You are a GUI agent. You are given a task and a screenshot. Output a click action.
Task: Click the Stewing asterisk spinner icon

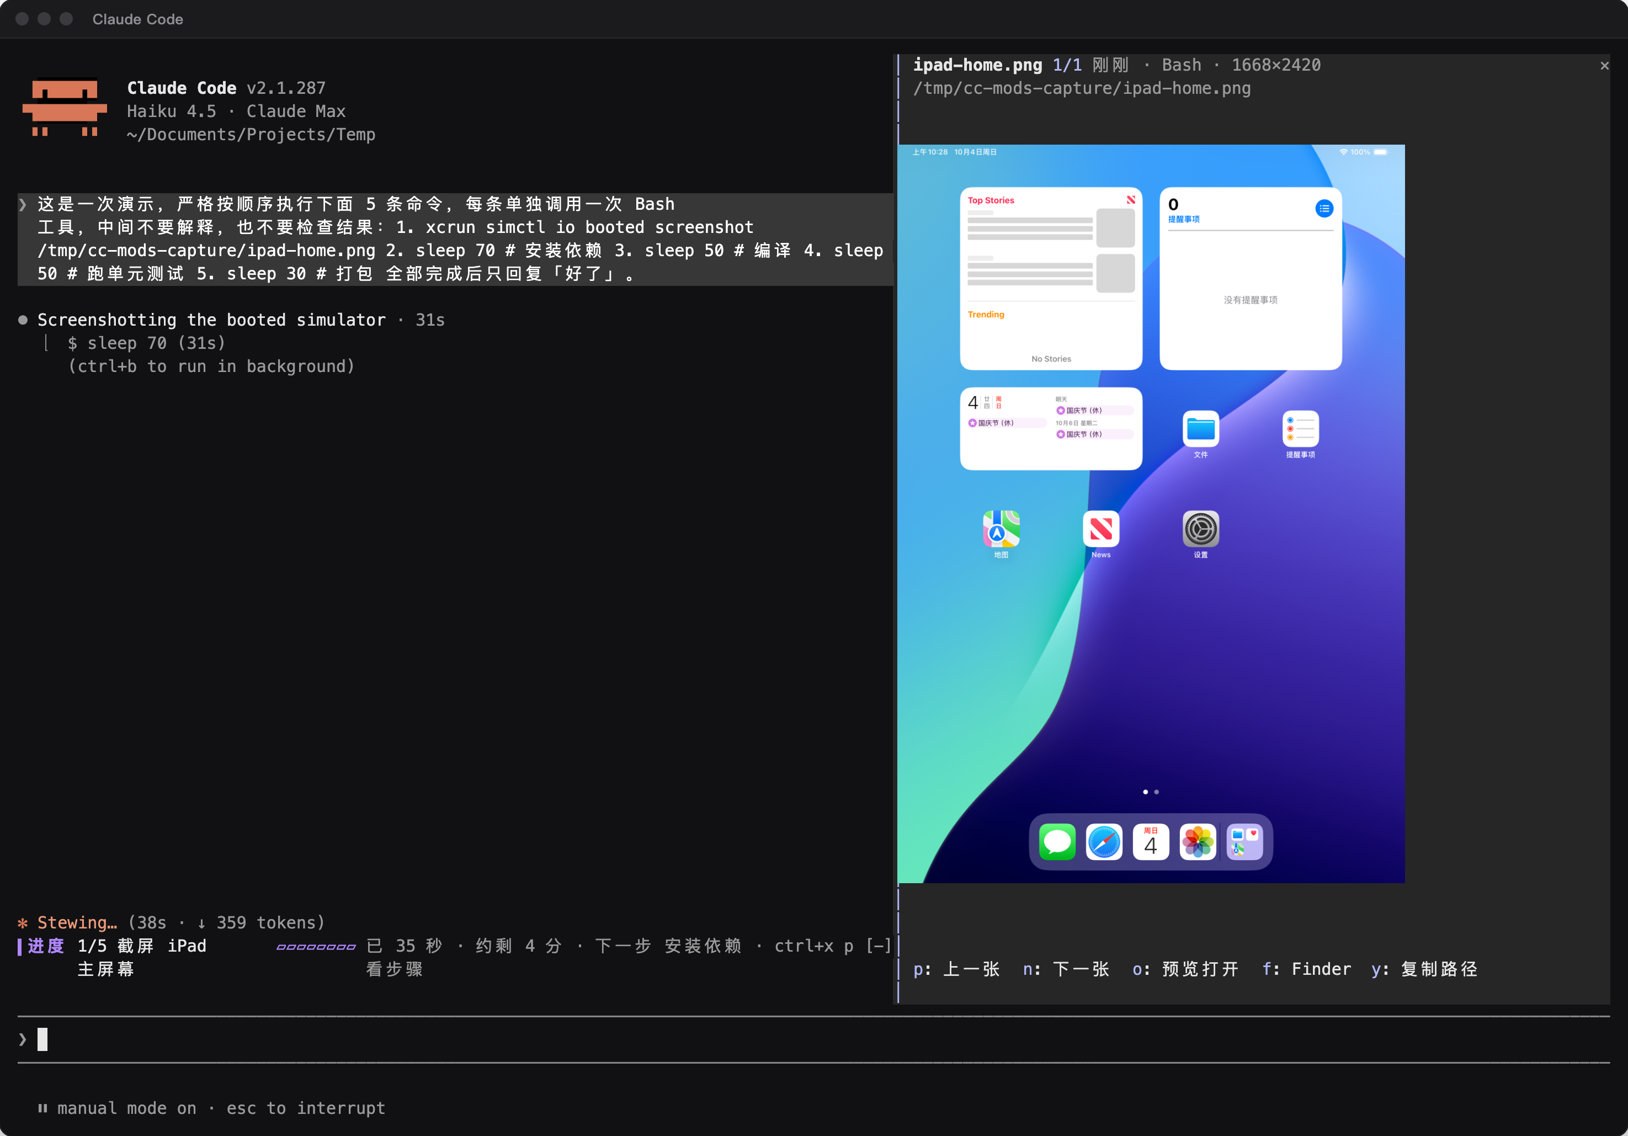pos(23,922)
